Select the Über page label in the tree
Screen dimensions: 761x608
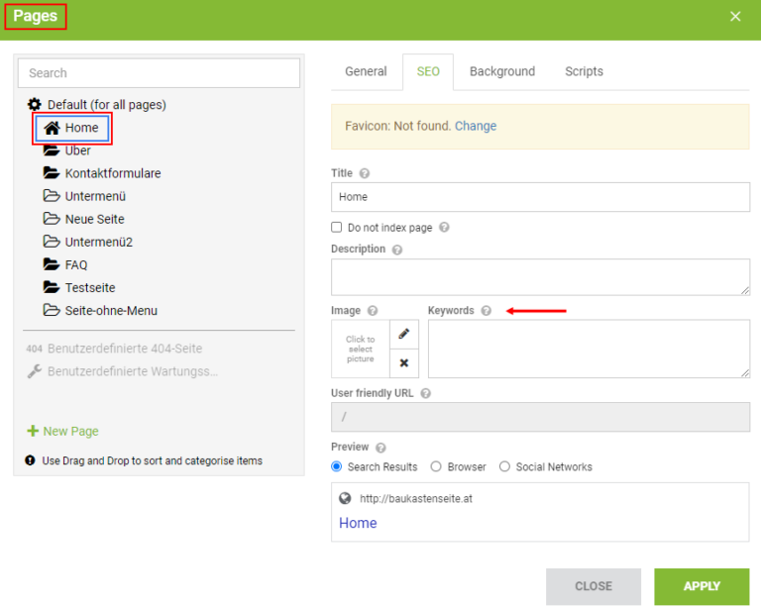point(77,151)
